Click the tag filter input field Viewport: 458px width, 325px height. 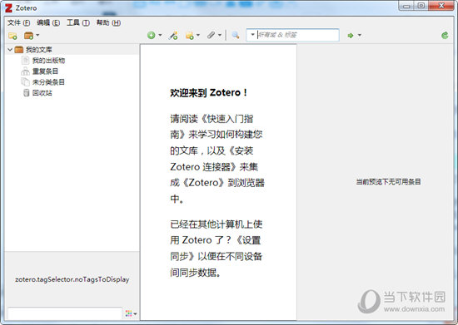point(65,313)
